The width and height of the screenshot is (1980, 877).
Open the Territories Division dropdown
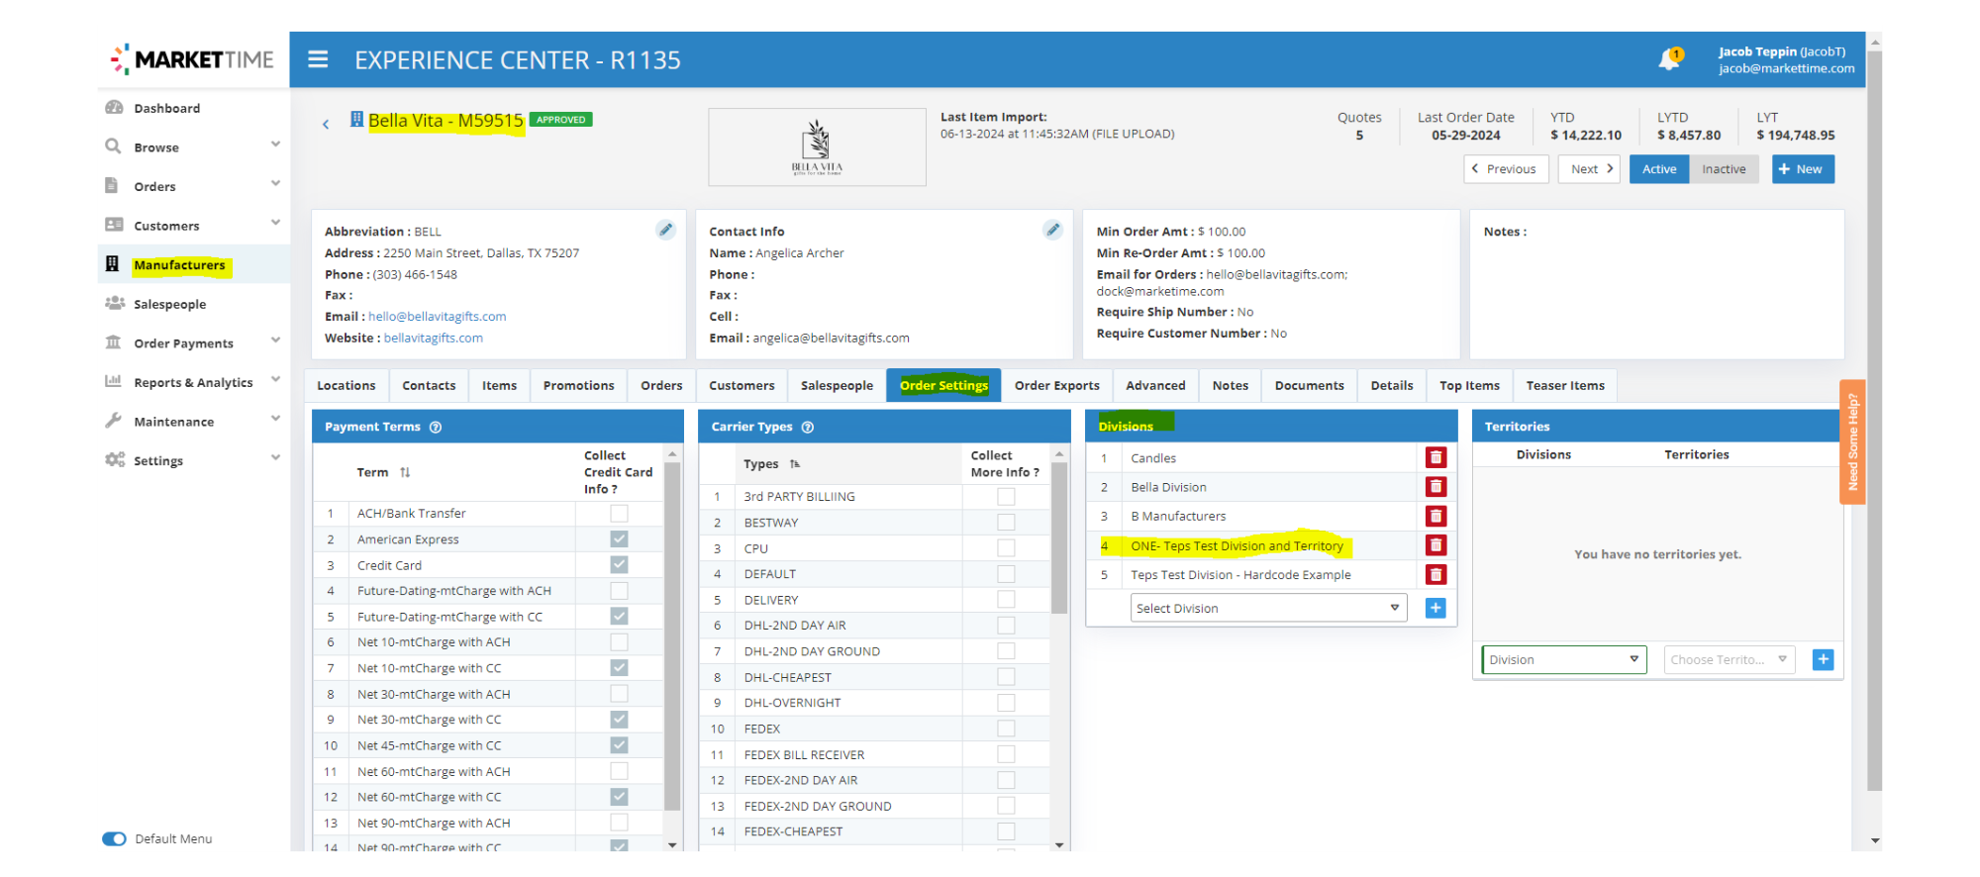pyautogui.click(x=1564, y=659)
